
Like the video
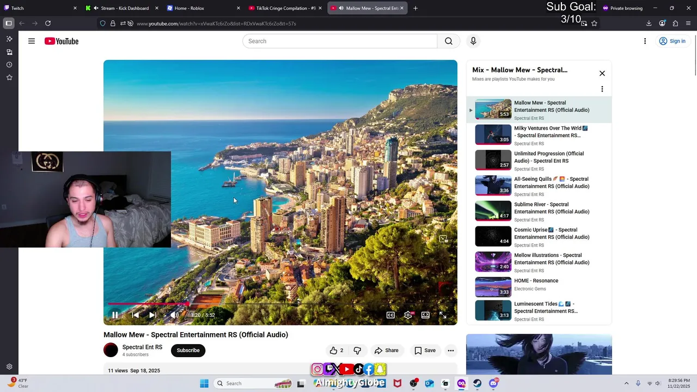(x=336, y=351)
